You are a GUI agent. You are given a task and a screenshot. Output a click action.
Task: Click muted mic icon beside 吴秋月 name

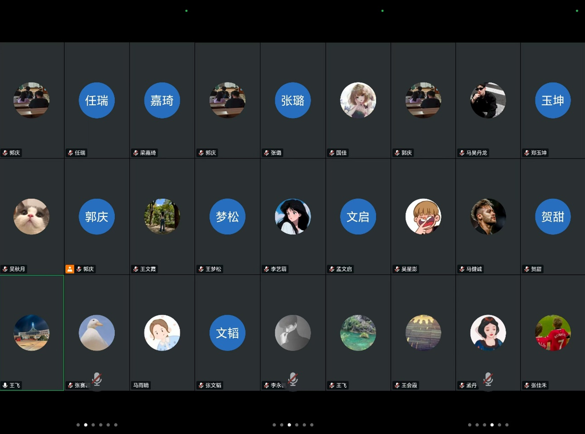tap(5, 269)
